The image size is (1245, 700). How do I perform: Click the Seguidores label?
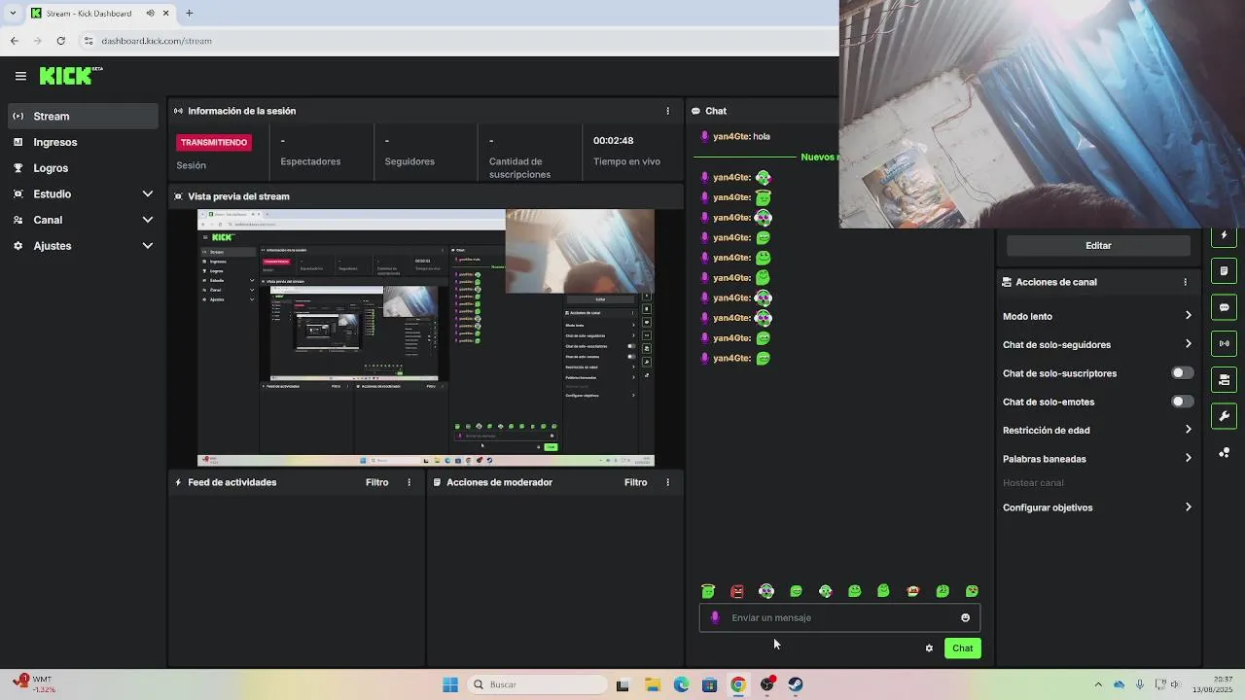(x=409, y=161)
